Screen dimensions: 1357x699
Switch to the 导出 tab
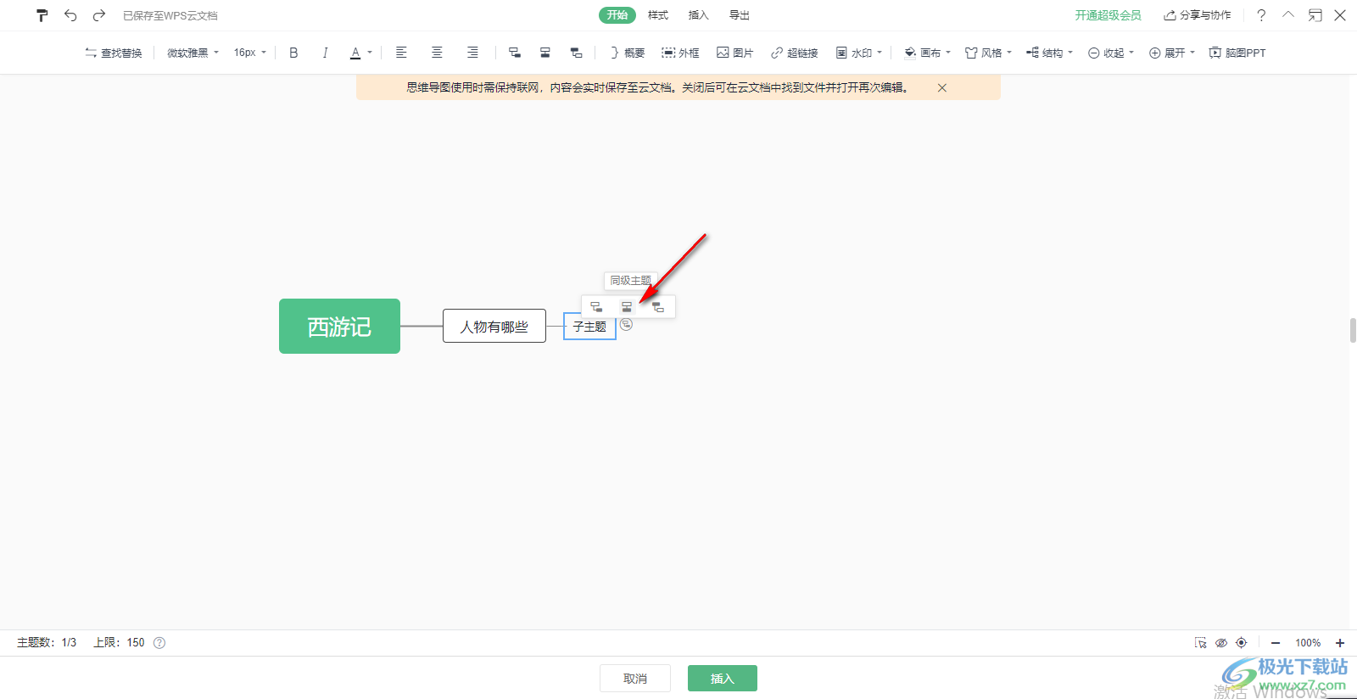(740, 15)
